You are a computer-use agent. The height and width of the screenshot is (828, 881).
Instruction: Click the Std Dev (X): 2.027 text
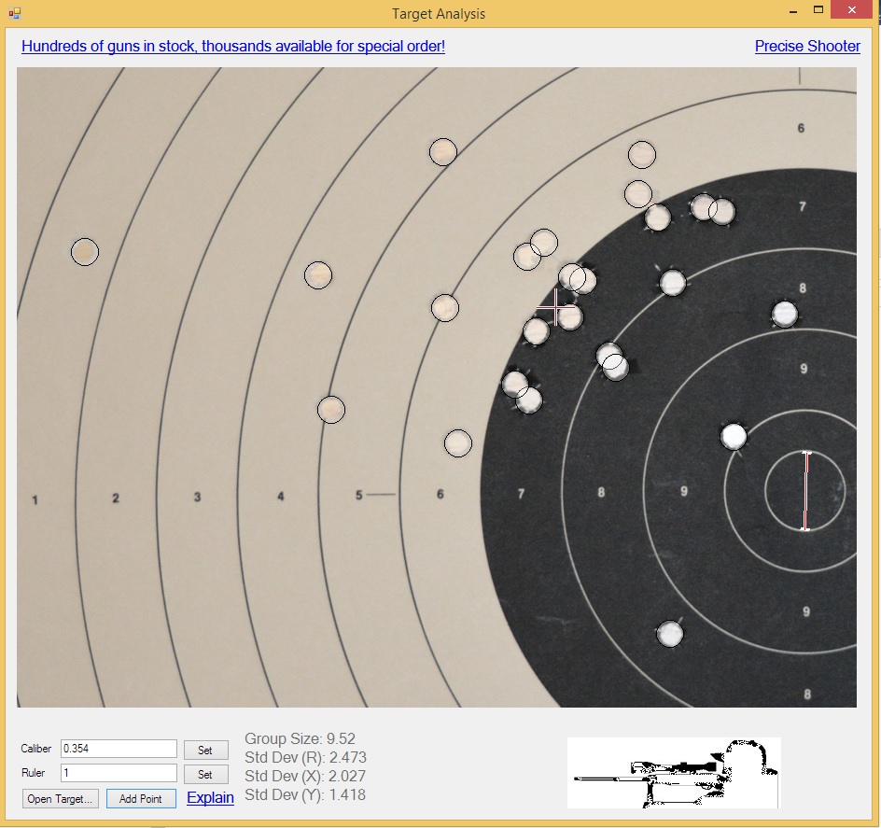(305, 777)
